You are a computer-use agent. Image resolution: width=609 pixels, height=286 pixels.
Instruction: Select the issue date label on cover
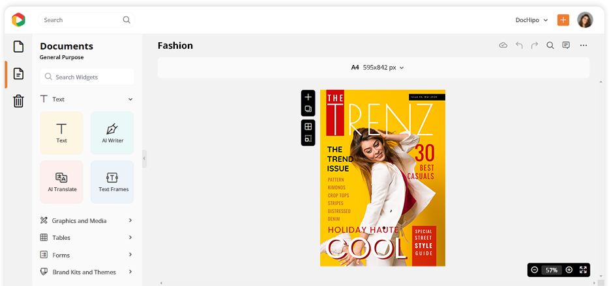coord(427,97)
